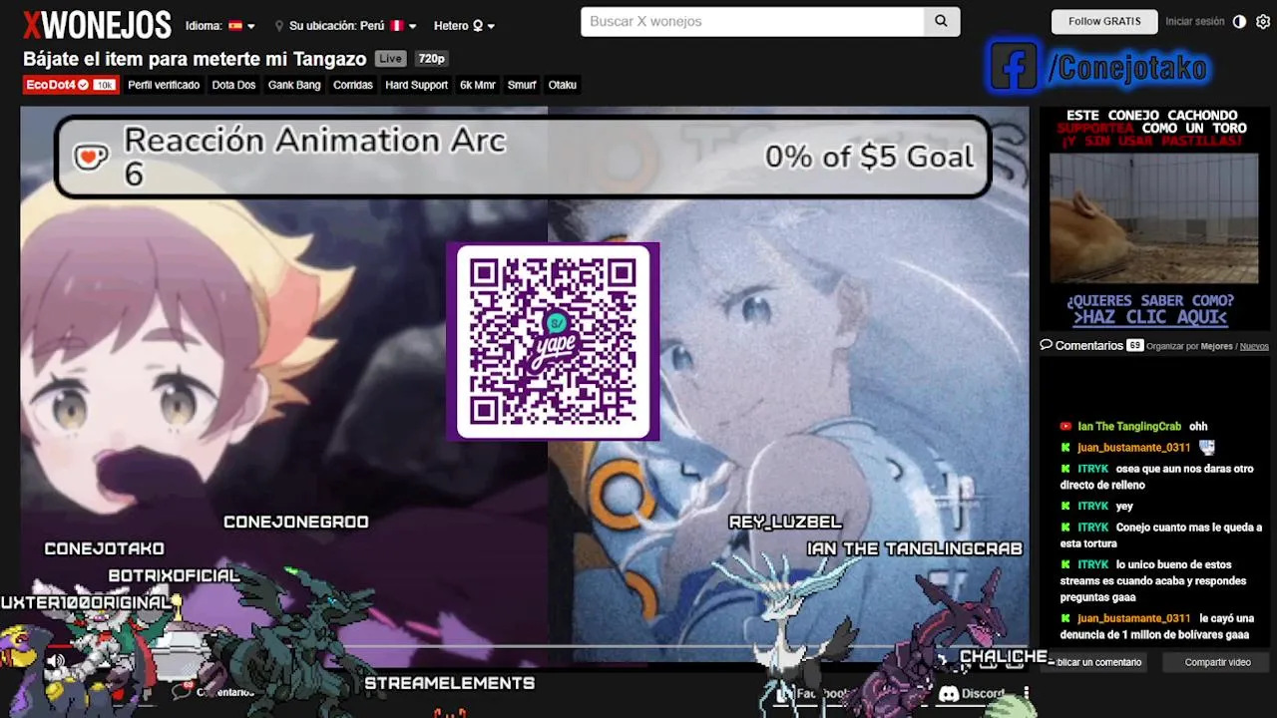Select the Gank Bang tag
This screenshot has height=718, width=1277.
point(294,85)
